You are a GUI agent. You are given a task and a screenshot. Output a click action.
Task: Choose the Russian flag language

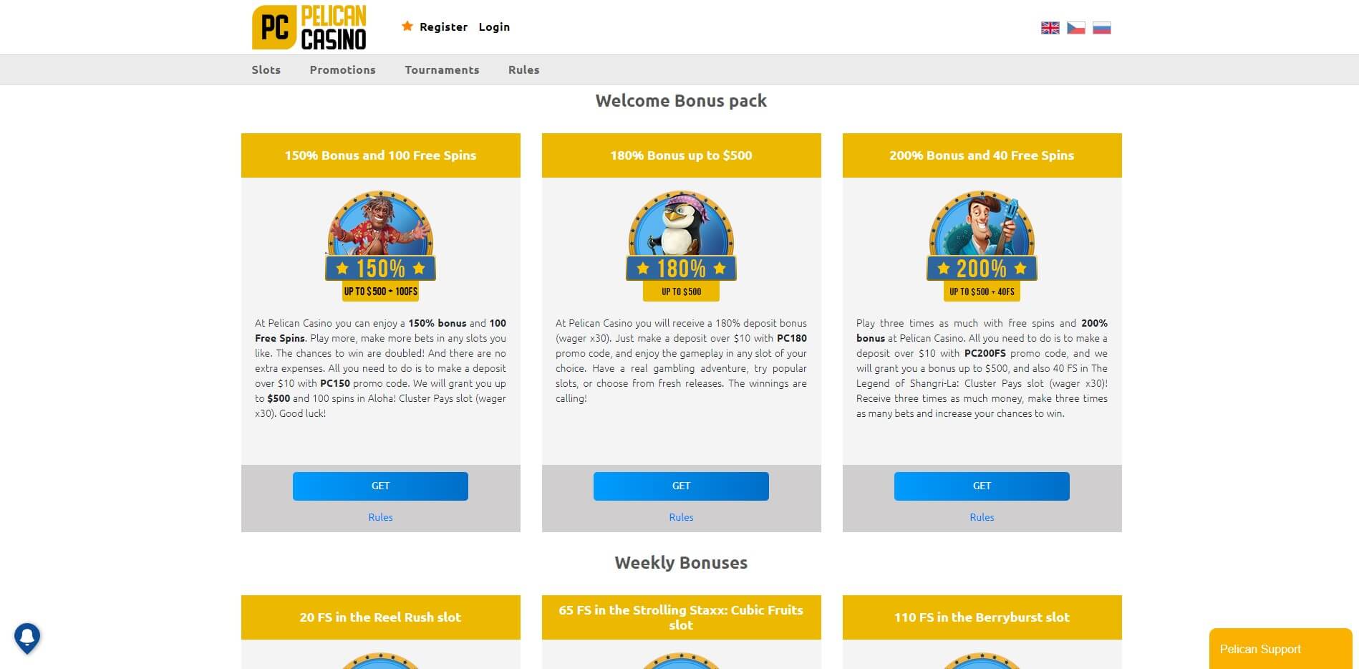coord(1101,28)
